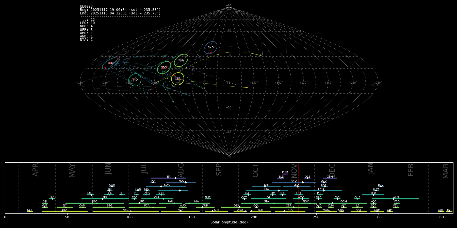Click the NTA radiant ellipse
The width and height of the screenshot is (457, 228).
click(x=181, y=60)
